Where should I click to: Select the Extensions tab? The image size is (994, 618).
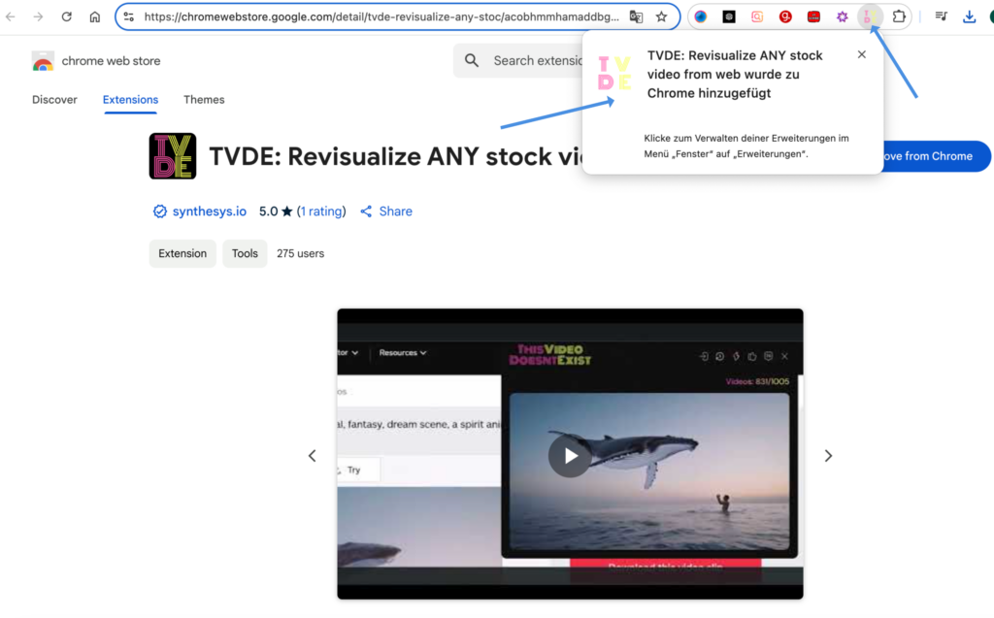pos(131,100)
